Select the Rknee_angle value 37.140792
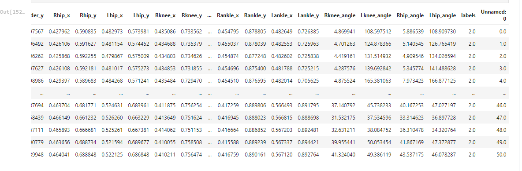Viewport: 522px width, 171px height. pos(343,105)
